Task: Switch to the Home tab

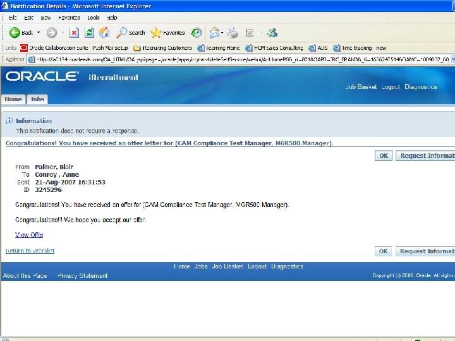Action: (x=13, y=99)
